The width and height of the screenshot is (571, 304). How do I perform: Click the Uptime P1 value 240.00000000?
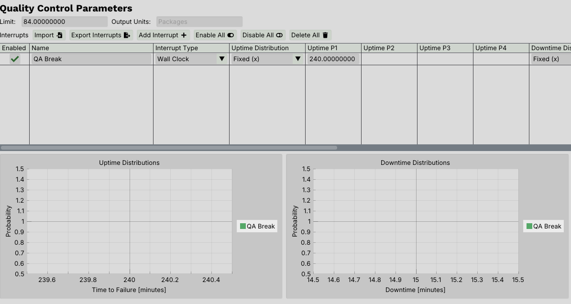coord(333,59)
